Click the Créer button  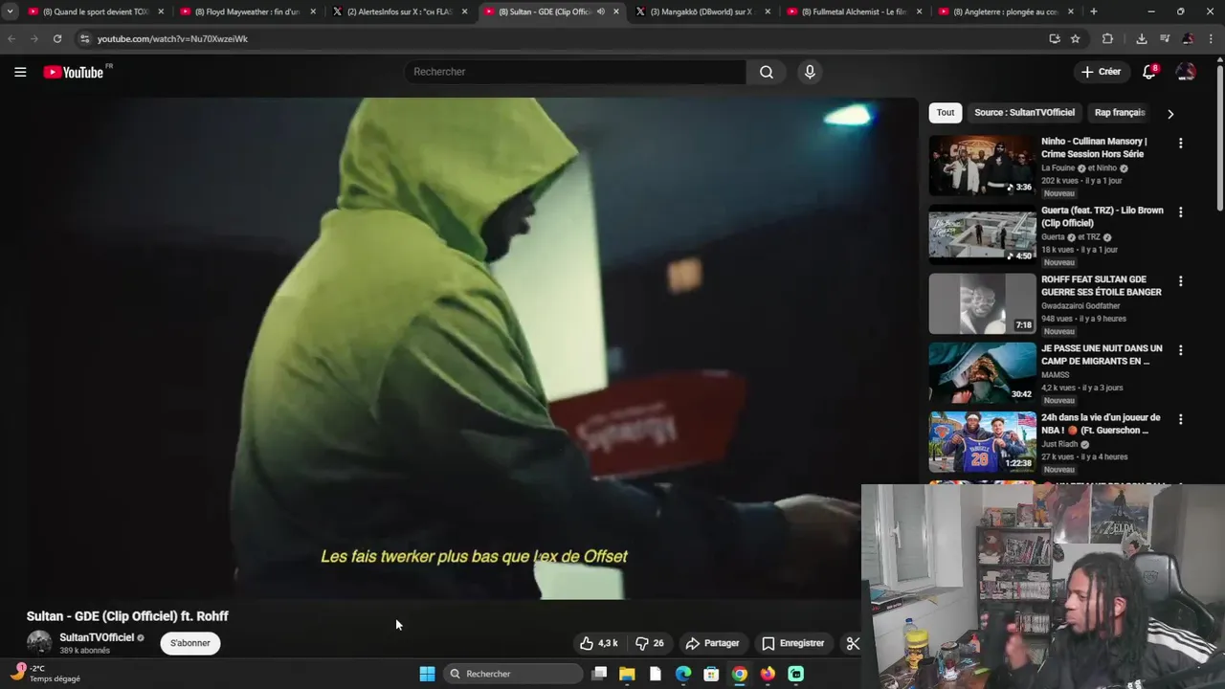[x=1101, y=72]
